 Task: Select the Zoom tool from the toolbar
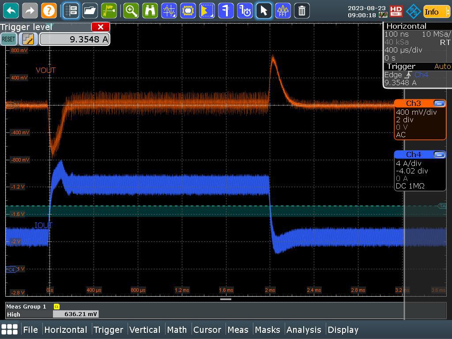[131, 11]
